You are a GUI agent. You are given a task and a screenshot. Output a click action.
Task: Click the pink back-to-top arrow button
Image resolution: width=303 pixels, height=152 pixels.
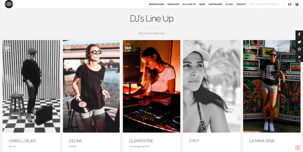298,147
